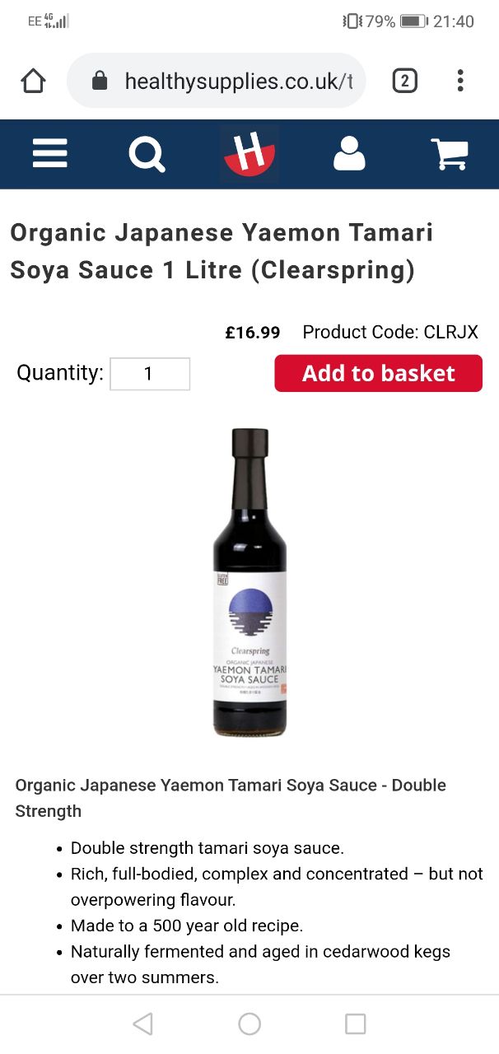Tap the Android back navigation button
Screen dimensions: 499x1054
click(x=142, y=1024)
